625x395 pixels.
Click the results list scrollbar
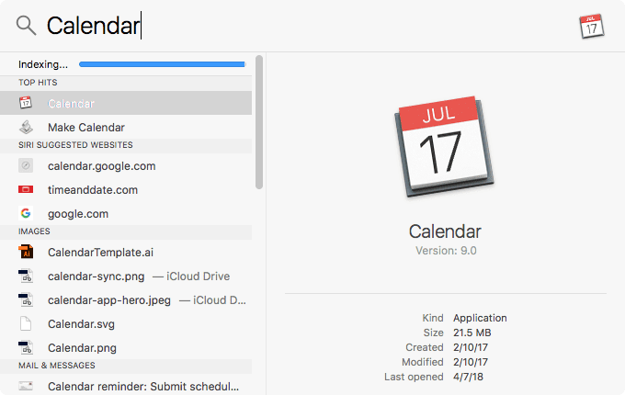tap(259, 122)
